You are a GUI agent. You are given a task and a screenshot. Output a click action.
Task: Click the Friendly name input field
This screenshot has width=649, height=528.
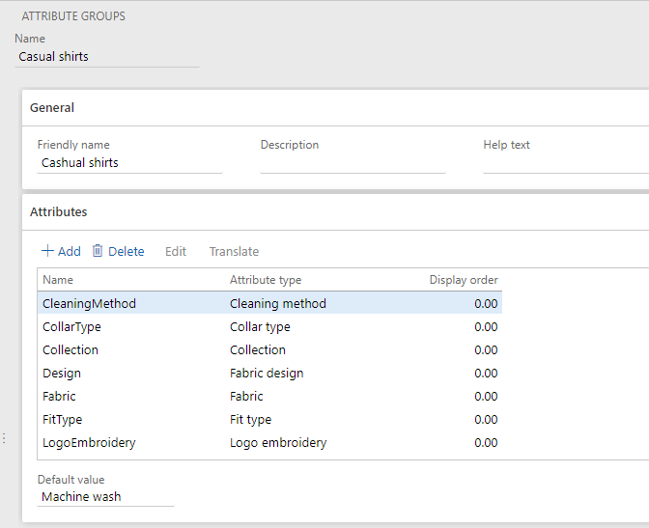(x=129, y=163)
